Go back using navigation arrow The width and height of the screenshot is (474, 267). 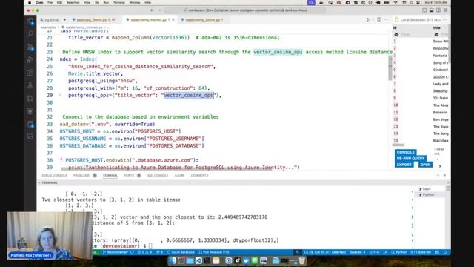pos(152,10)
